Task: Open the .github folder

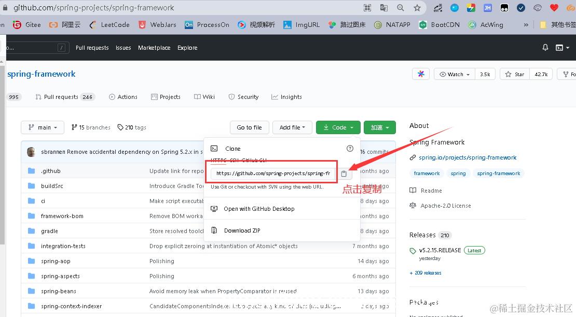Action: point(51,171)
